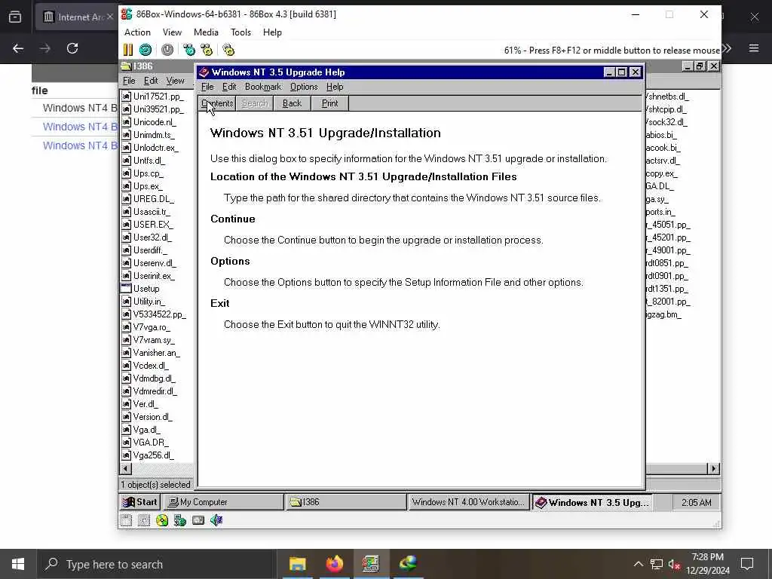Image resolution: width=772 pixels, height=579 pixels.
Task: Click the help window title bar icon
Action: [204, 72]
